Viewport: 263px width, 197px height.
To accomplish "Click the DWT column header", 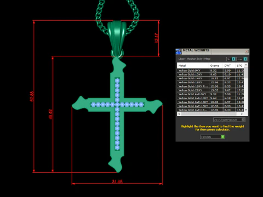I will [229, 66].
